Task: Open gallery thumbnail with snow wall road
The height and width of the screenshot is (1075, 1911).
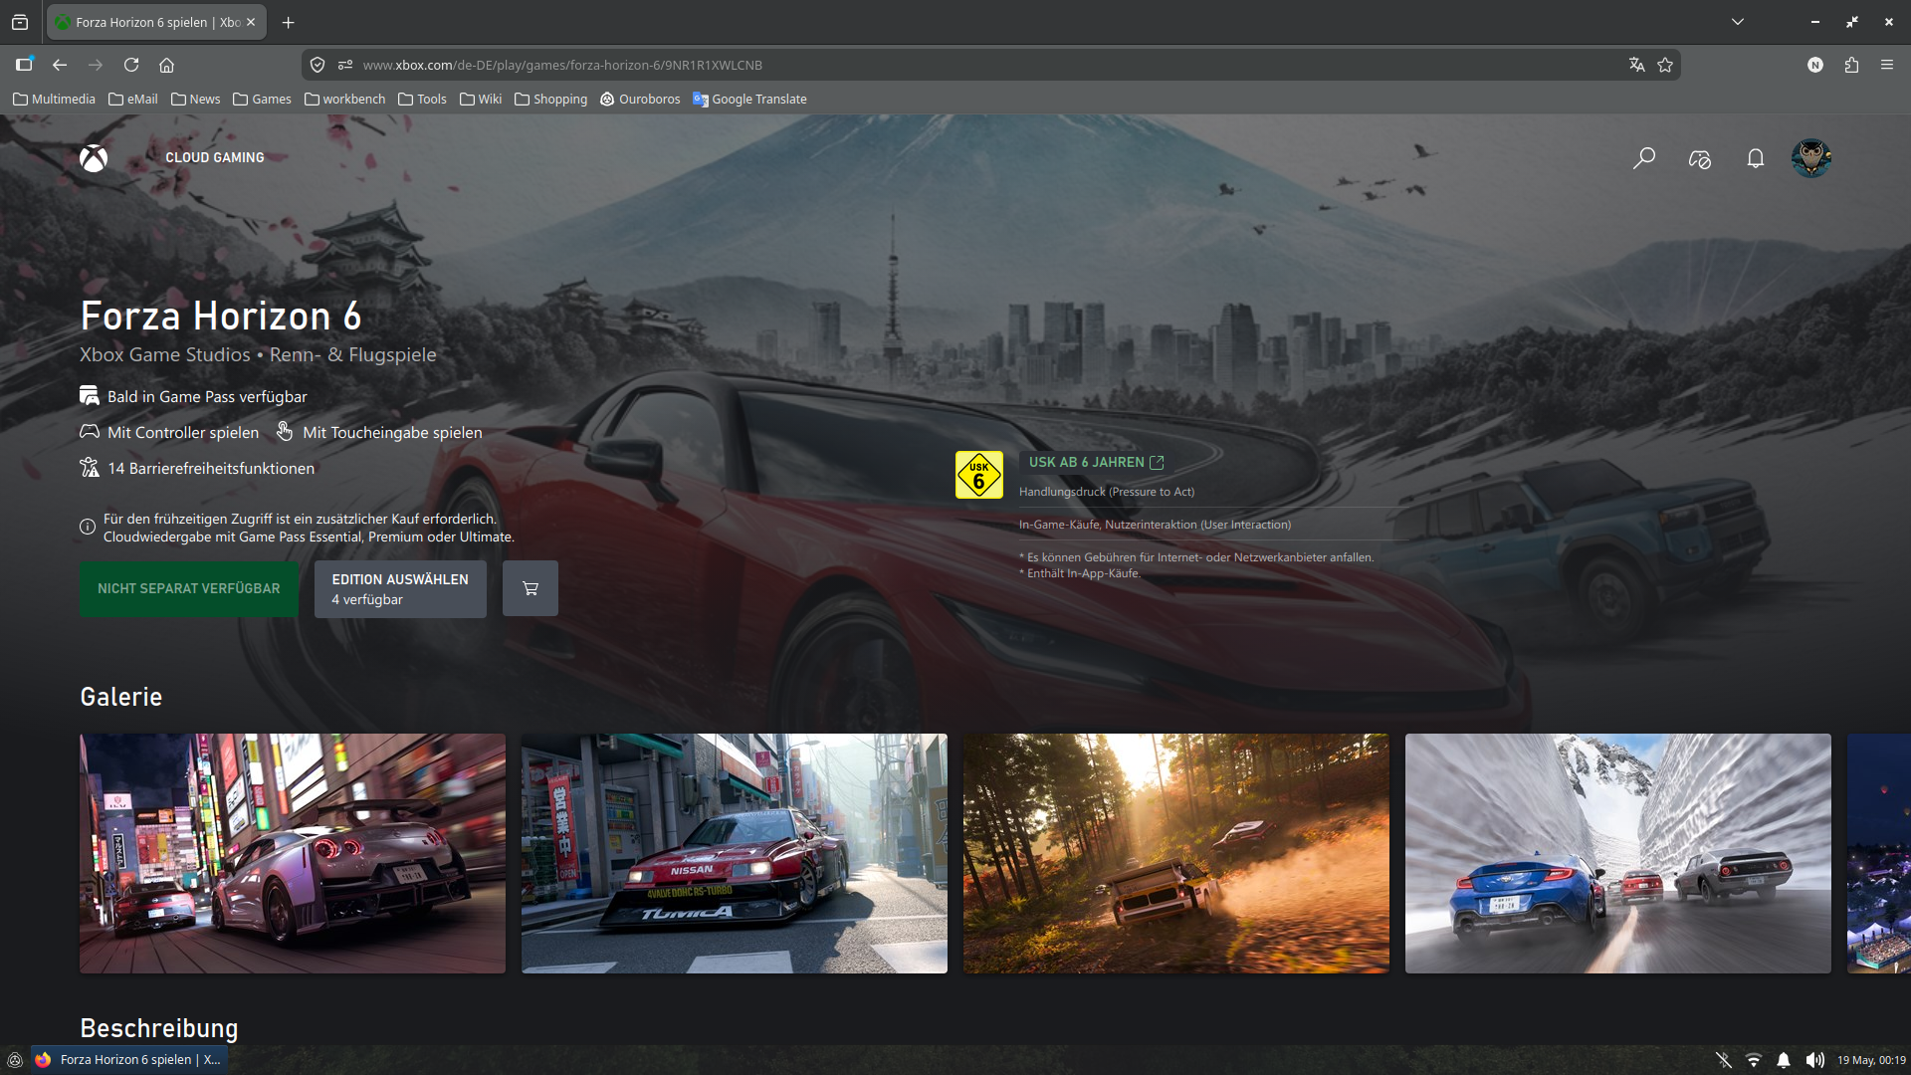Action: (x=1618, y=854)
